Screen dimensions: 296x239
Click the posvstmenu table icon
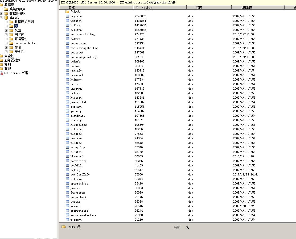pyautogui.click(x=67, y=43)
